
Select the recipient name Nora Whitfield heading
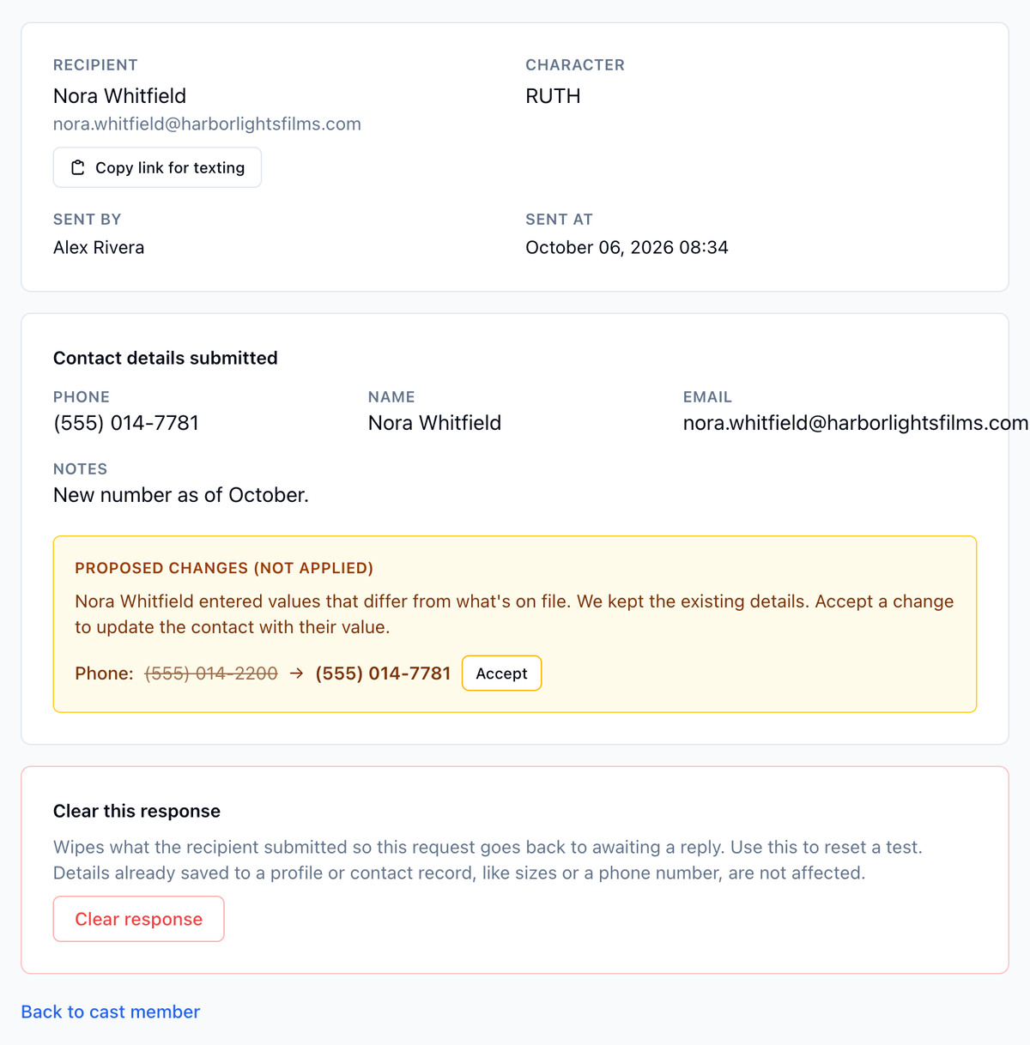[119, 96]
